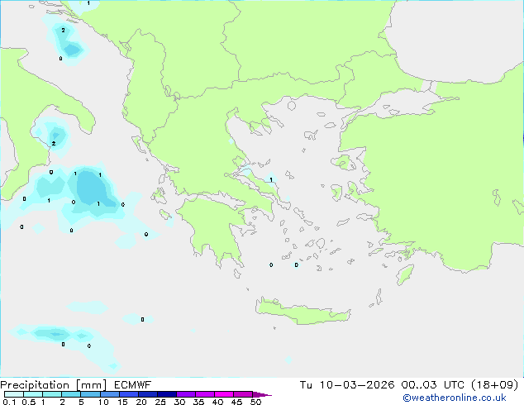
Task: Click the 40–45 mm magenta legend swatch
Action: pyautogui.click(x=224, y=394)
